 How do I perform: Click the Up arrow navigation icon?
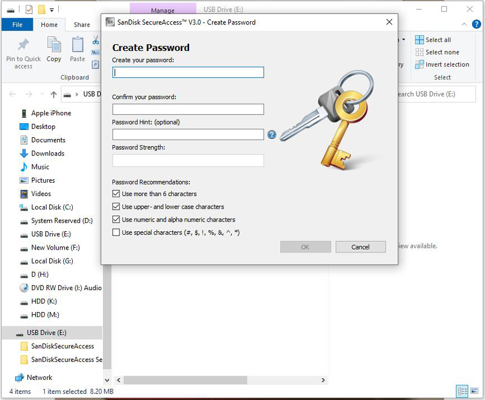53,95
